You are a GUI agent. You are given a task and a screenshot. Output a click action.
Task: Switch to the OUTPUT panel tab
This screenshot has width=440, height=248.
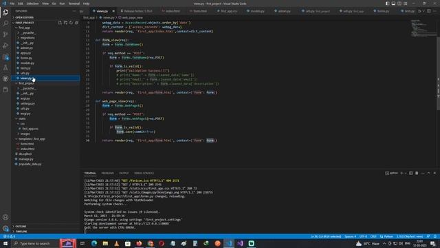point(124,173)
